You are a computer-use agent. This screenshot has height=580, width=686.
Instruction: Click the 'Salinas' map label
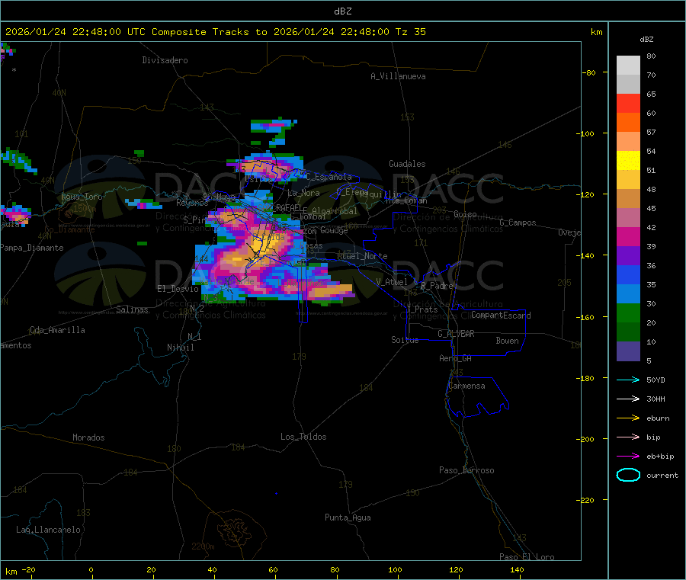coord(132,309)
